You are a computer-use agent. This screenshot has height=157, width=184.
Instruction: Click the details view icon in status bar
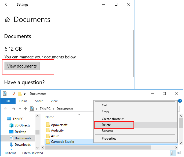click(173, 153)
